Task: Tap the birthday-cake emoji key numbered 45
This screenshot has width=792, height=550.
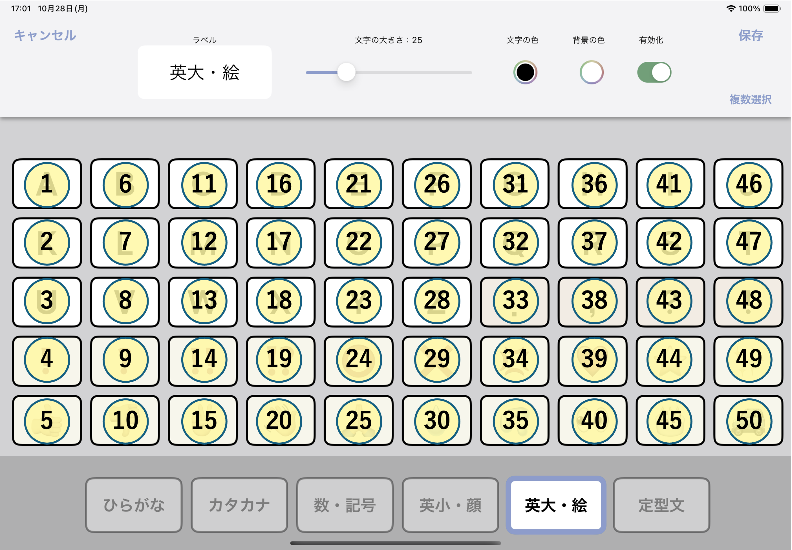Action: (670, 420)
